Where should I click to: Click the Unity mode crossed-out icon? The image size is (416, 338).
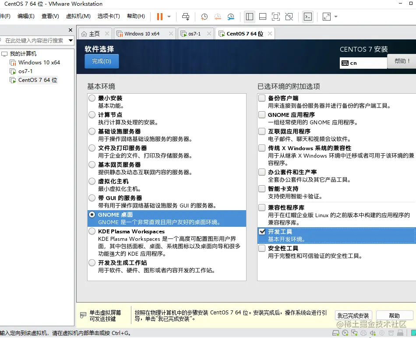289,17
